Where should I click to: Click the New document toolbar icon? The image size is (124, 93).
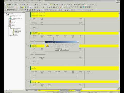[6, 4]
